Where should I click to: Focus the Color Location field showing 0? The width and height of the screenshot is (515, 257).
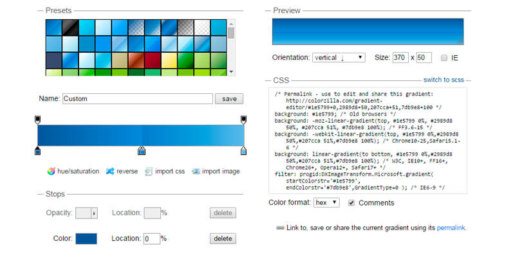(152, 238)
